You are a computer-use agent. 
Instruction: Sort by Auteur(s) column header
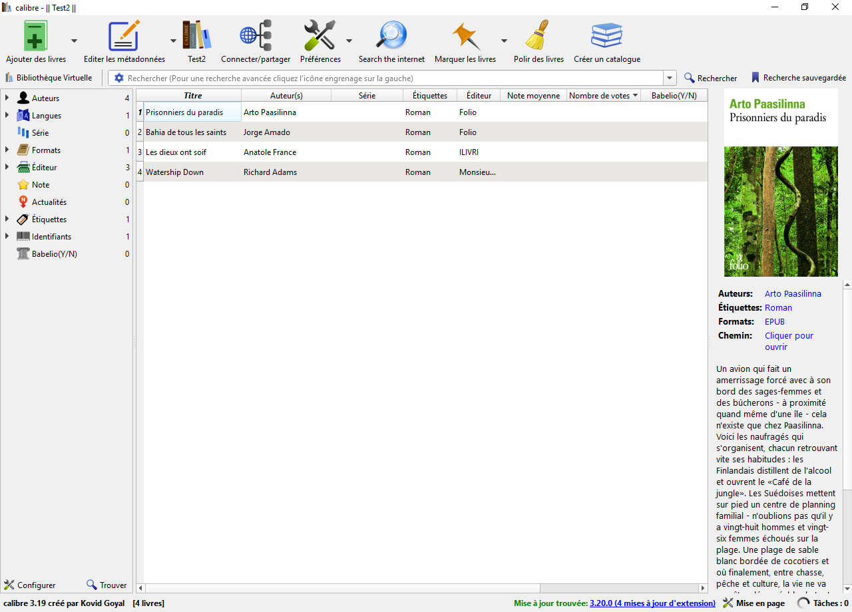(286, 96)
